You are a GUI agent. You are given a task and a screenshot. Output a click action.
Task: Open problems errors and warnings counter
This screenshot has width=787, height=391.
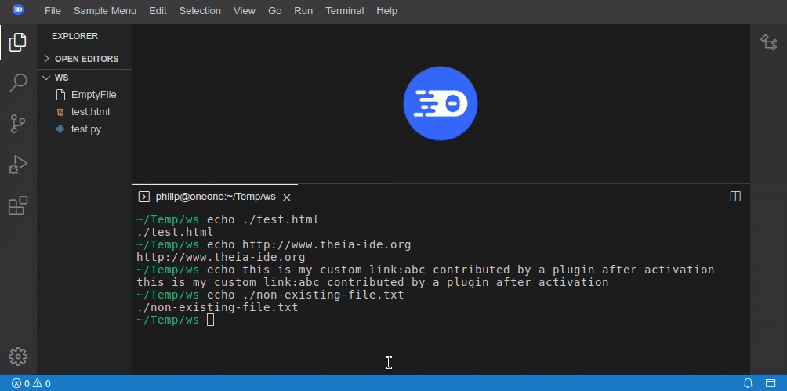(x=31, y=383)
